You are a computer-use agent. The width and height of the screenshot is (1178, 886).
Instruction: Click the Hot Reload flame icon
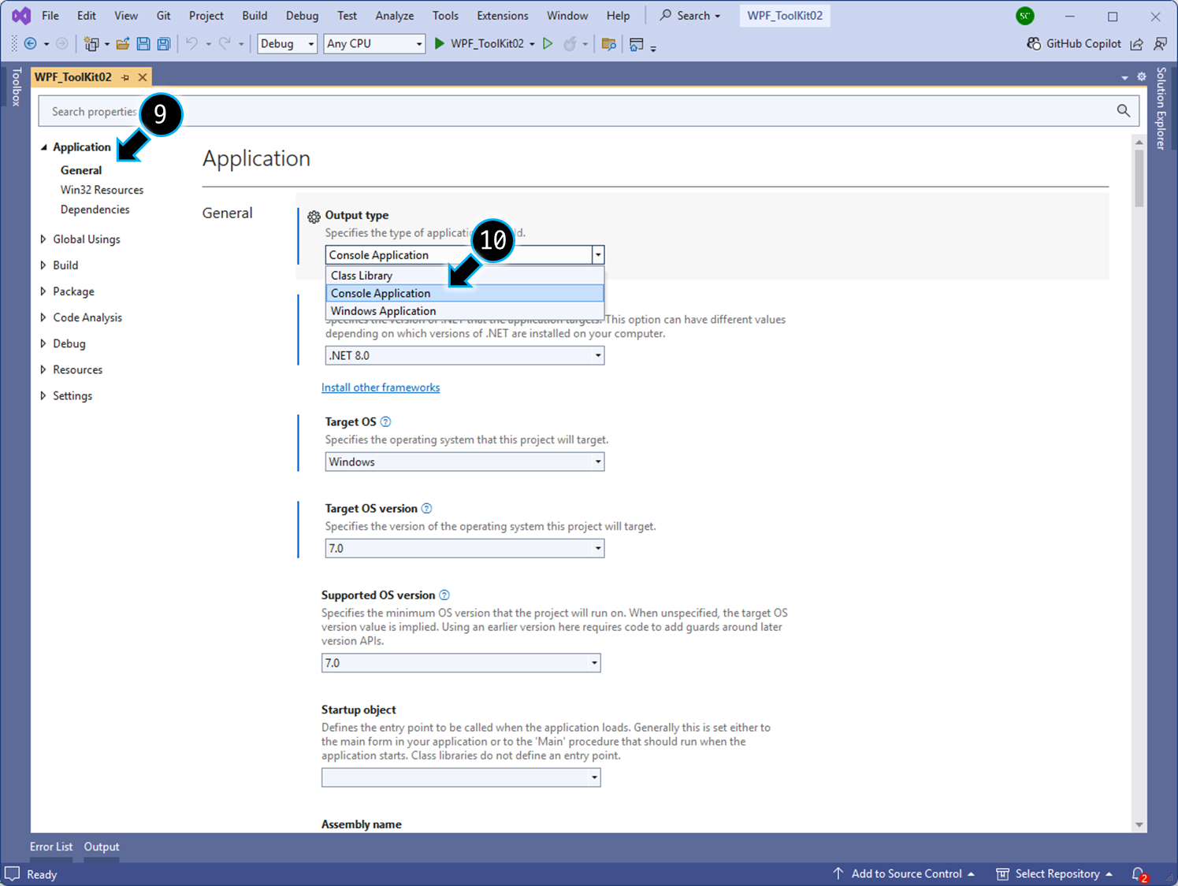(570, 44)
